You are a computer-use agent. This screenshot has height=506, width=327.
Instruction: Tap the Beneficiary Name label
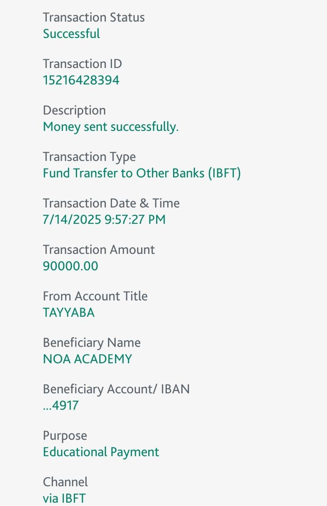(x=92, y=342)
